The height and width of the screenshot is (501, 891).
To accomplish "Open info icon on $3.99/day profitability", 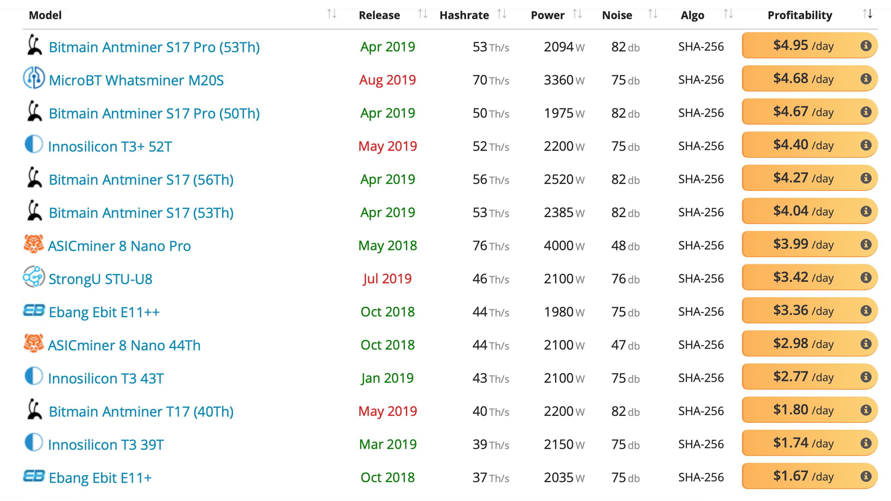I will [x=866, y=244].
